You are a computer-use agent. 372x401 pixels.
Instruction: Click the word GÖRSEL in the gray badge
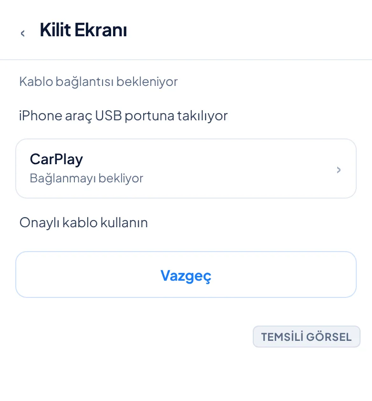tap(329, 337)
